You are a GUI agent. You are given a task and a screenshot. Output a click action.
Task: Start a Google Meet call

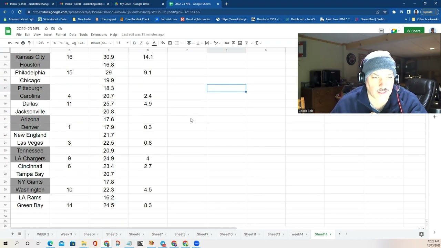[394, 31]
